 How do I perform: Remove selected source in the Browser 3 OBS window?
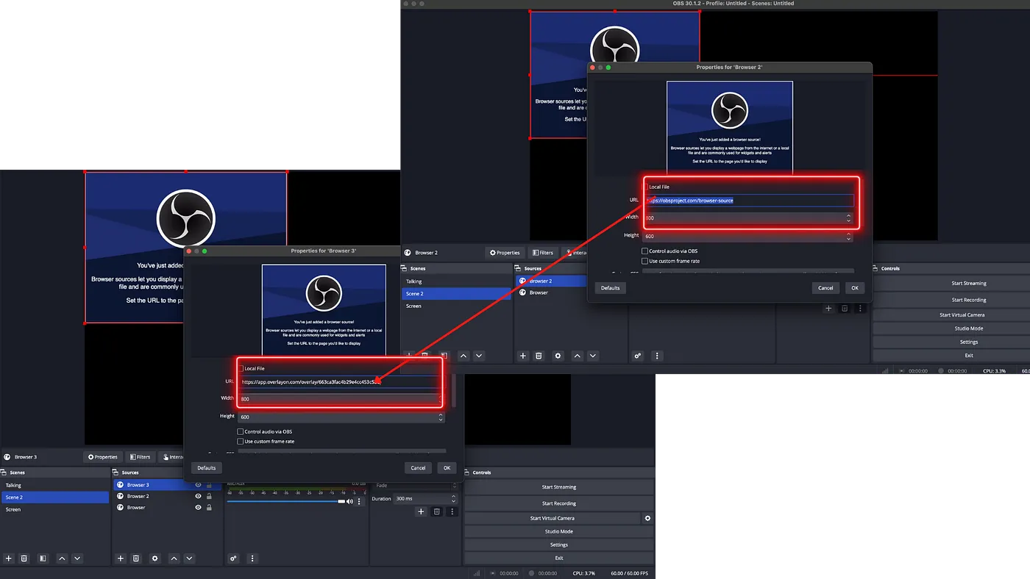tap(136, 558)
